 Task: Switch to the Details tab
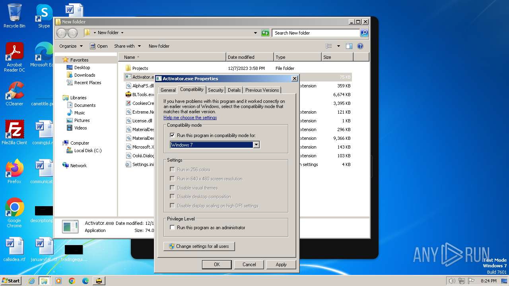234,90
